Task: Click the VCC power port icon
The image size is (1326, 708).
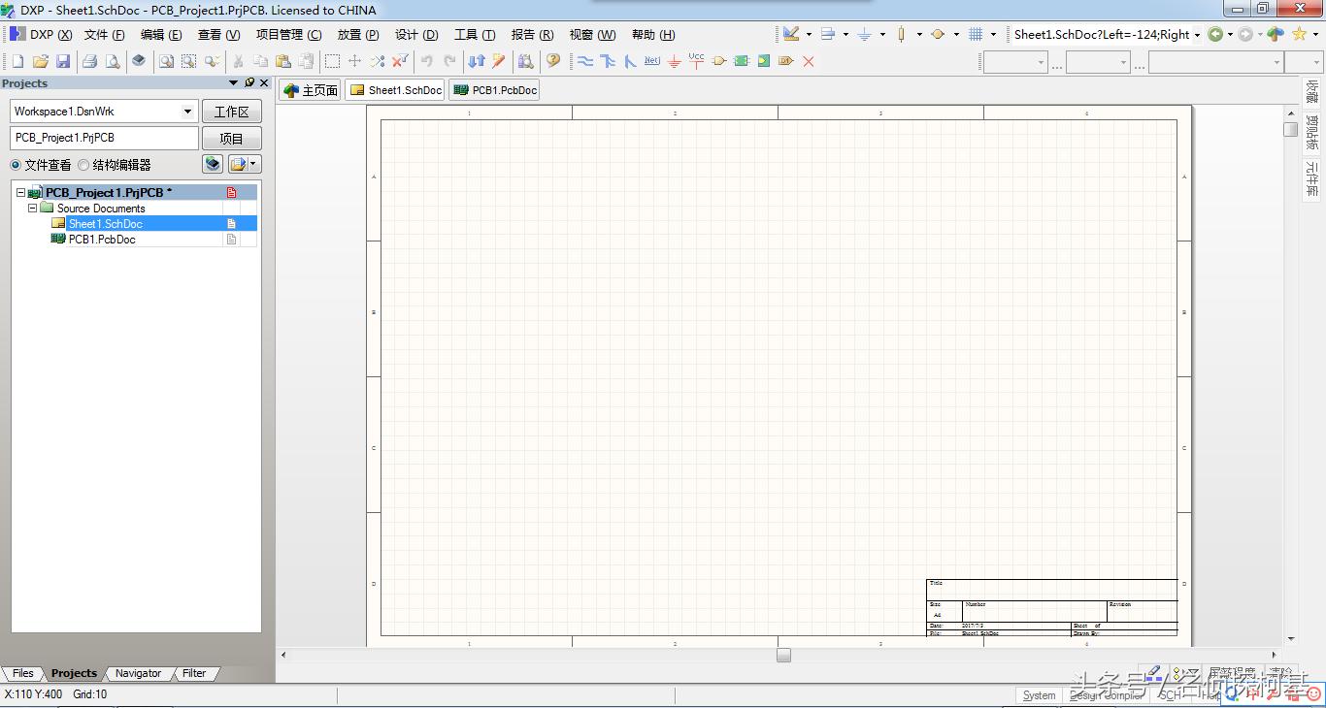Action: [696, 61]
